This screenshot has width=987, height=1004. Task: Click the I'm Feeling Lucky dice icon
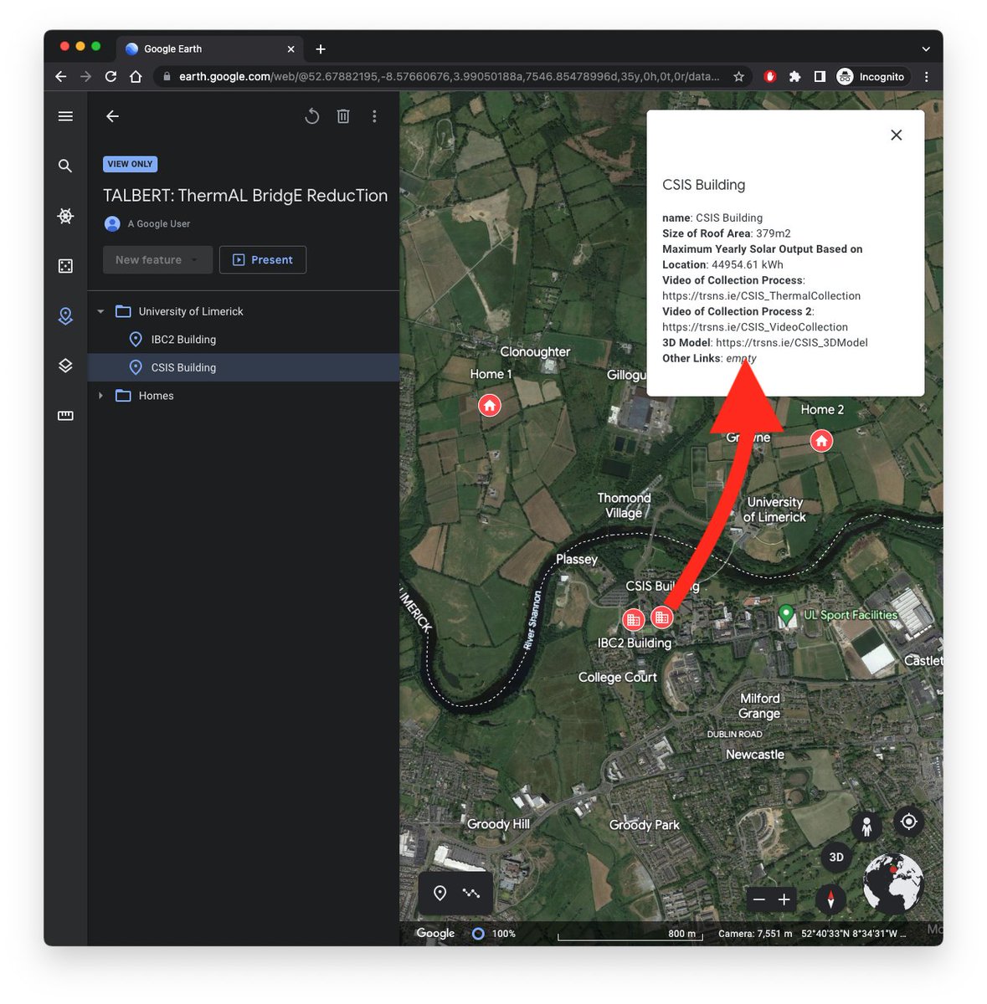click(65, 266)
